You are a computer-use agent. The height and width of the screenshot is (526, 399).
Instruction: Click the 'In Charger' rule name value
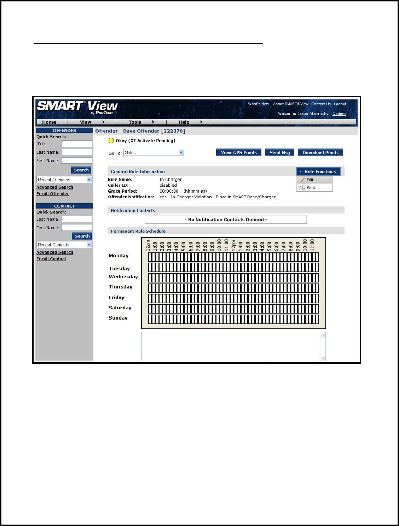coord(170,180)
